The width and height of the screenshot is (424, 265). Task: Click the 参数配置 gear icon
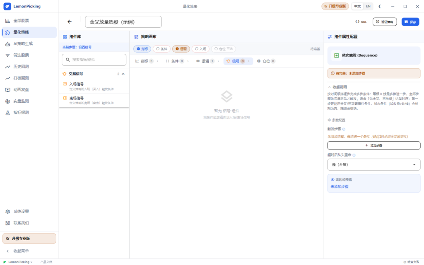pyautogui.click(x=329, y=120)
